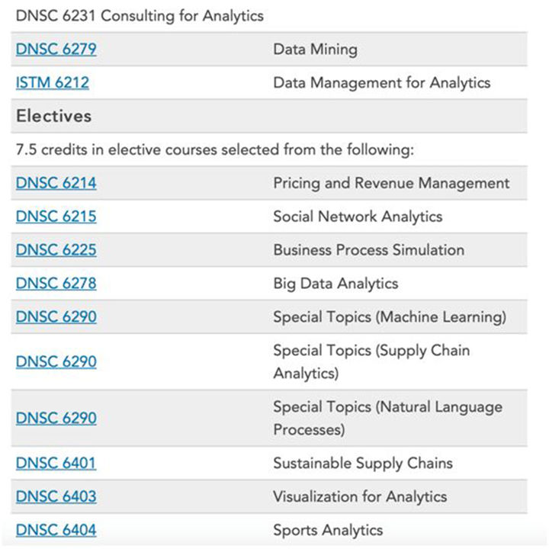Follow the DNSC 6401 link

click(56, 463)
